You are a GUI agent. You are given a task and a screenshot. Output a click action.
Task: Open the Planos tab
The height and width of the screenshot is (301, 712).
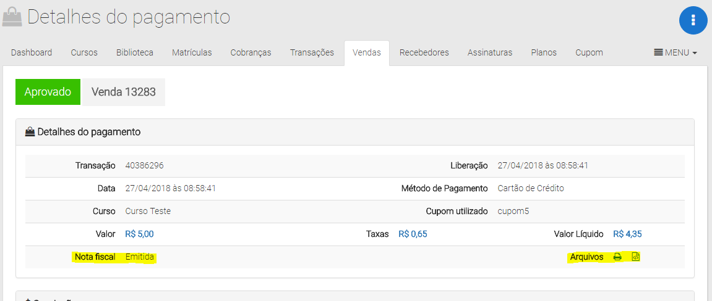pyautogui.click(x=544, y=52)
